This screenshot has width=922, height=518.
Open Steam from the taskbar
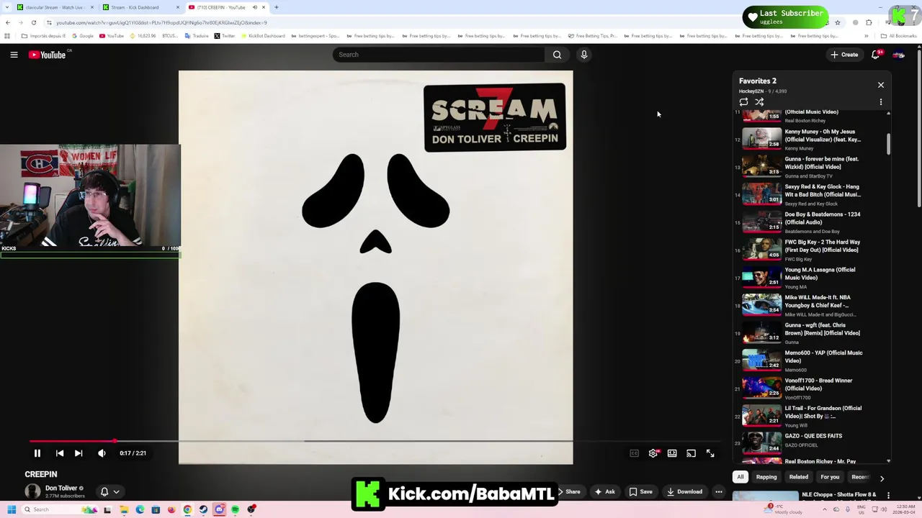[203, 509]
